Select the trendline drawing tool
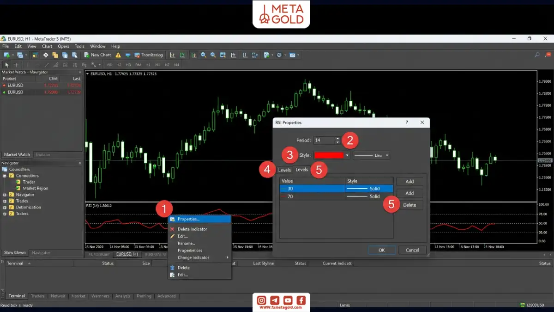Screen dimensions: 554x312 (47, 65)
